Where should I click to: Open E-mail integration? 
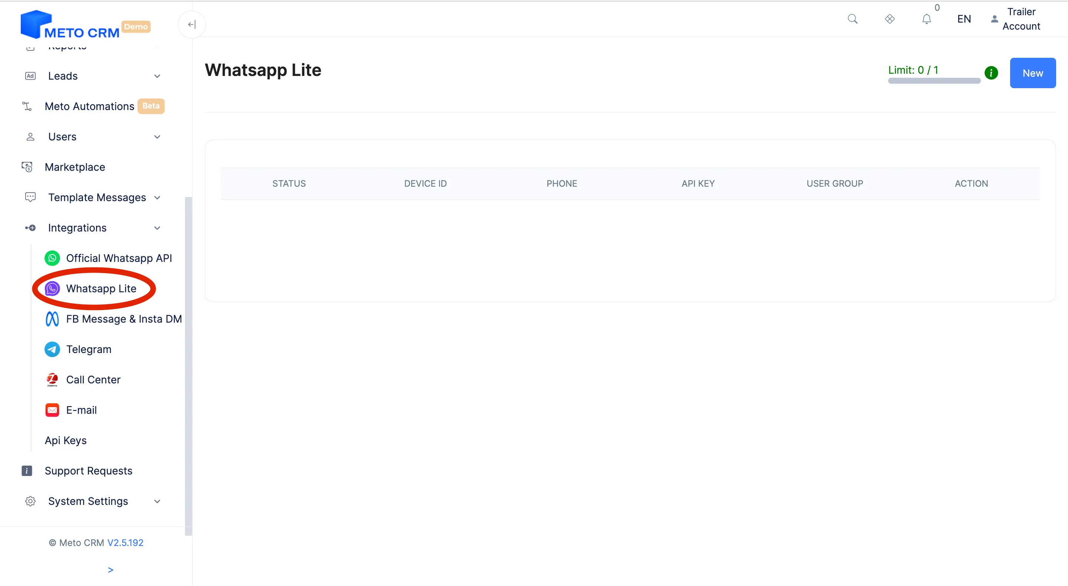81,410
